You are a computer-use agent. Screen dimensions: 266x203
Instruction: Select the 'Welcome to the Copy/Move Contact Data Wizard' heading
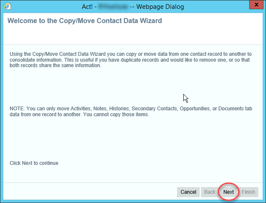click(85, 21)
